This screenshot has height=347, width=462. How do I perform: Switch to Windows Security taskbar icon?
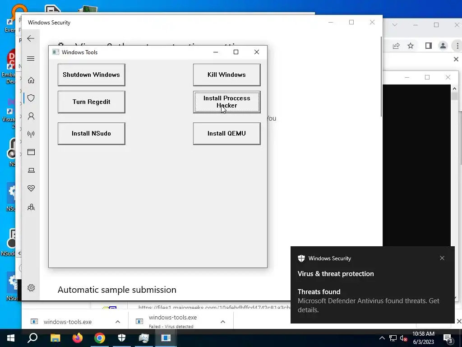(x=122, y=338)
